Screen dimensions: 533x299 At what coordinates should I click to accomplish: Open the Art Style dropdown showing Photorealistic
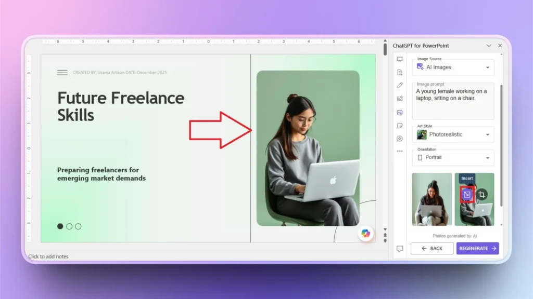[452, 134]
